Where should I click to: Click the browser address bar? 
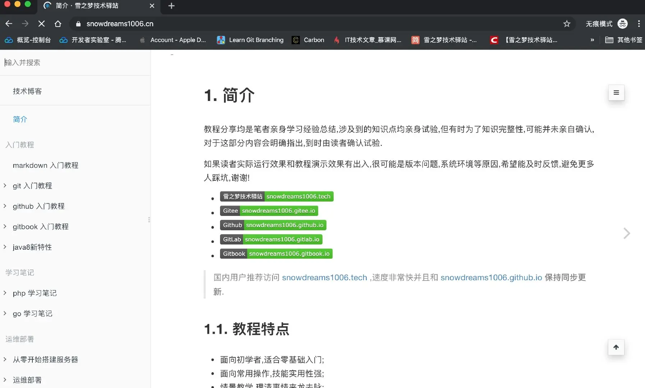[x=252, y=24]
